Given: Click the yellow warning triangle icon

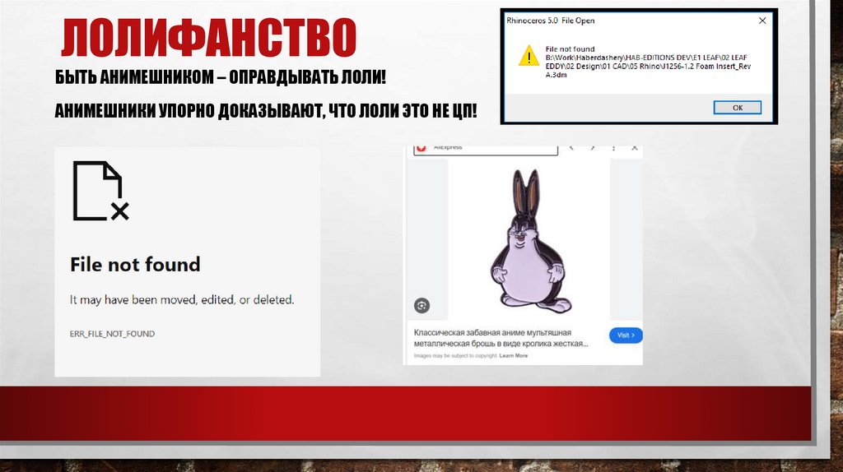Looking at the screenshot, I should [x=529, y=56].
